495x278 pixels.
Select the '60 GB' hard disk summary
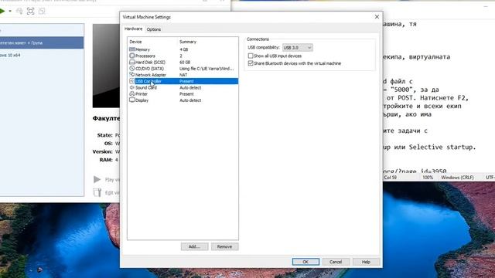tap(185, 62)
